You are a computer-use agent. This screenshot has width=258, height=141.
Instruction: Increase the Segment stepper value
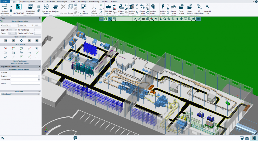[x=16, y=29]
